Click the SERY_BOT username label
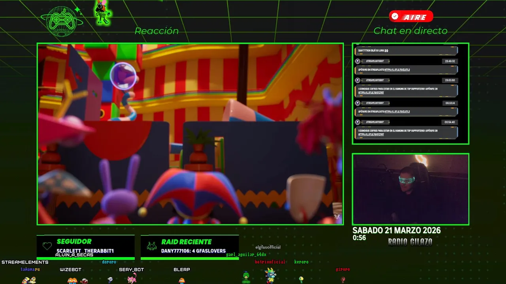The image size is (506, 284). click(131, 270)
